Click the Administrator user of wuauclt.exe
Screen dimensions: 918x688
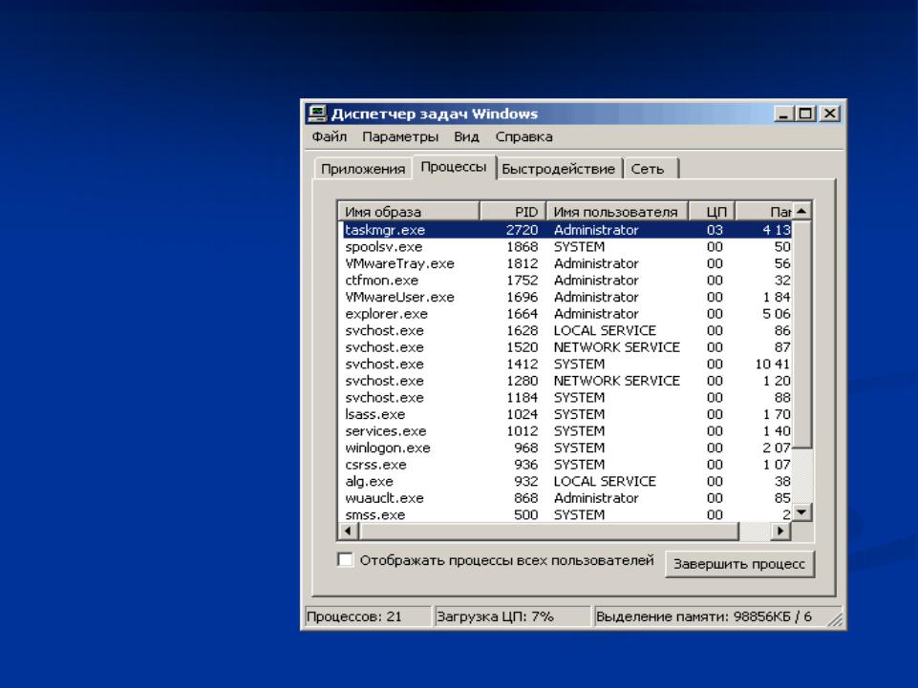click(x=596, y=498)
